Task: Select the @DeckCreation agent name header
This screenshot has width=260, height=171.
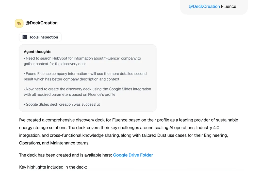Action: [x=42, y=23]
